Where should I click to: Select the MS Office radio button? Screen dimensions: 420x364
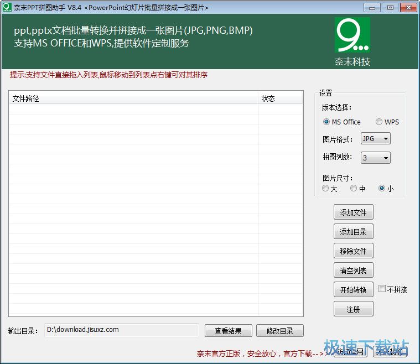pyautogui.click(x=326, y=122)
